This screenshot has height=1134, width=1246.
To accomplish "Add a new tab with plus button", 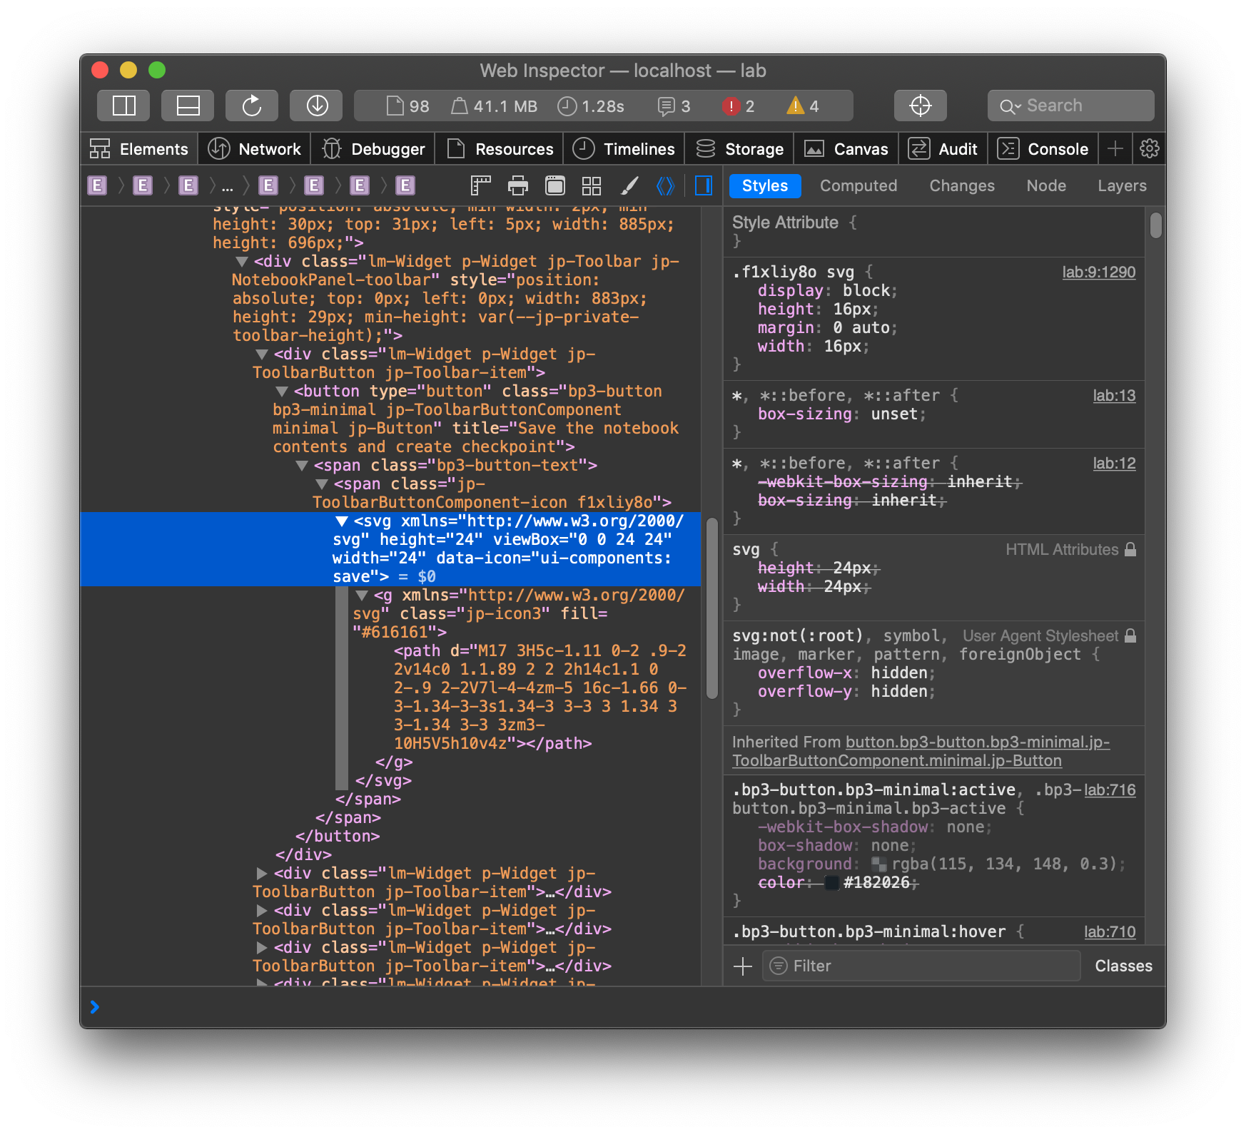I will coord(1115,148).
